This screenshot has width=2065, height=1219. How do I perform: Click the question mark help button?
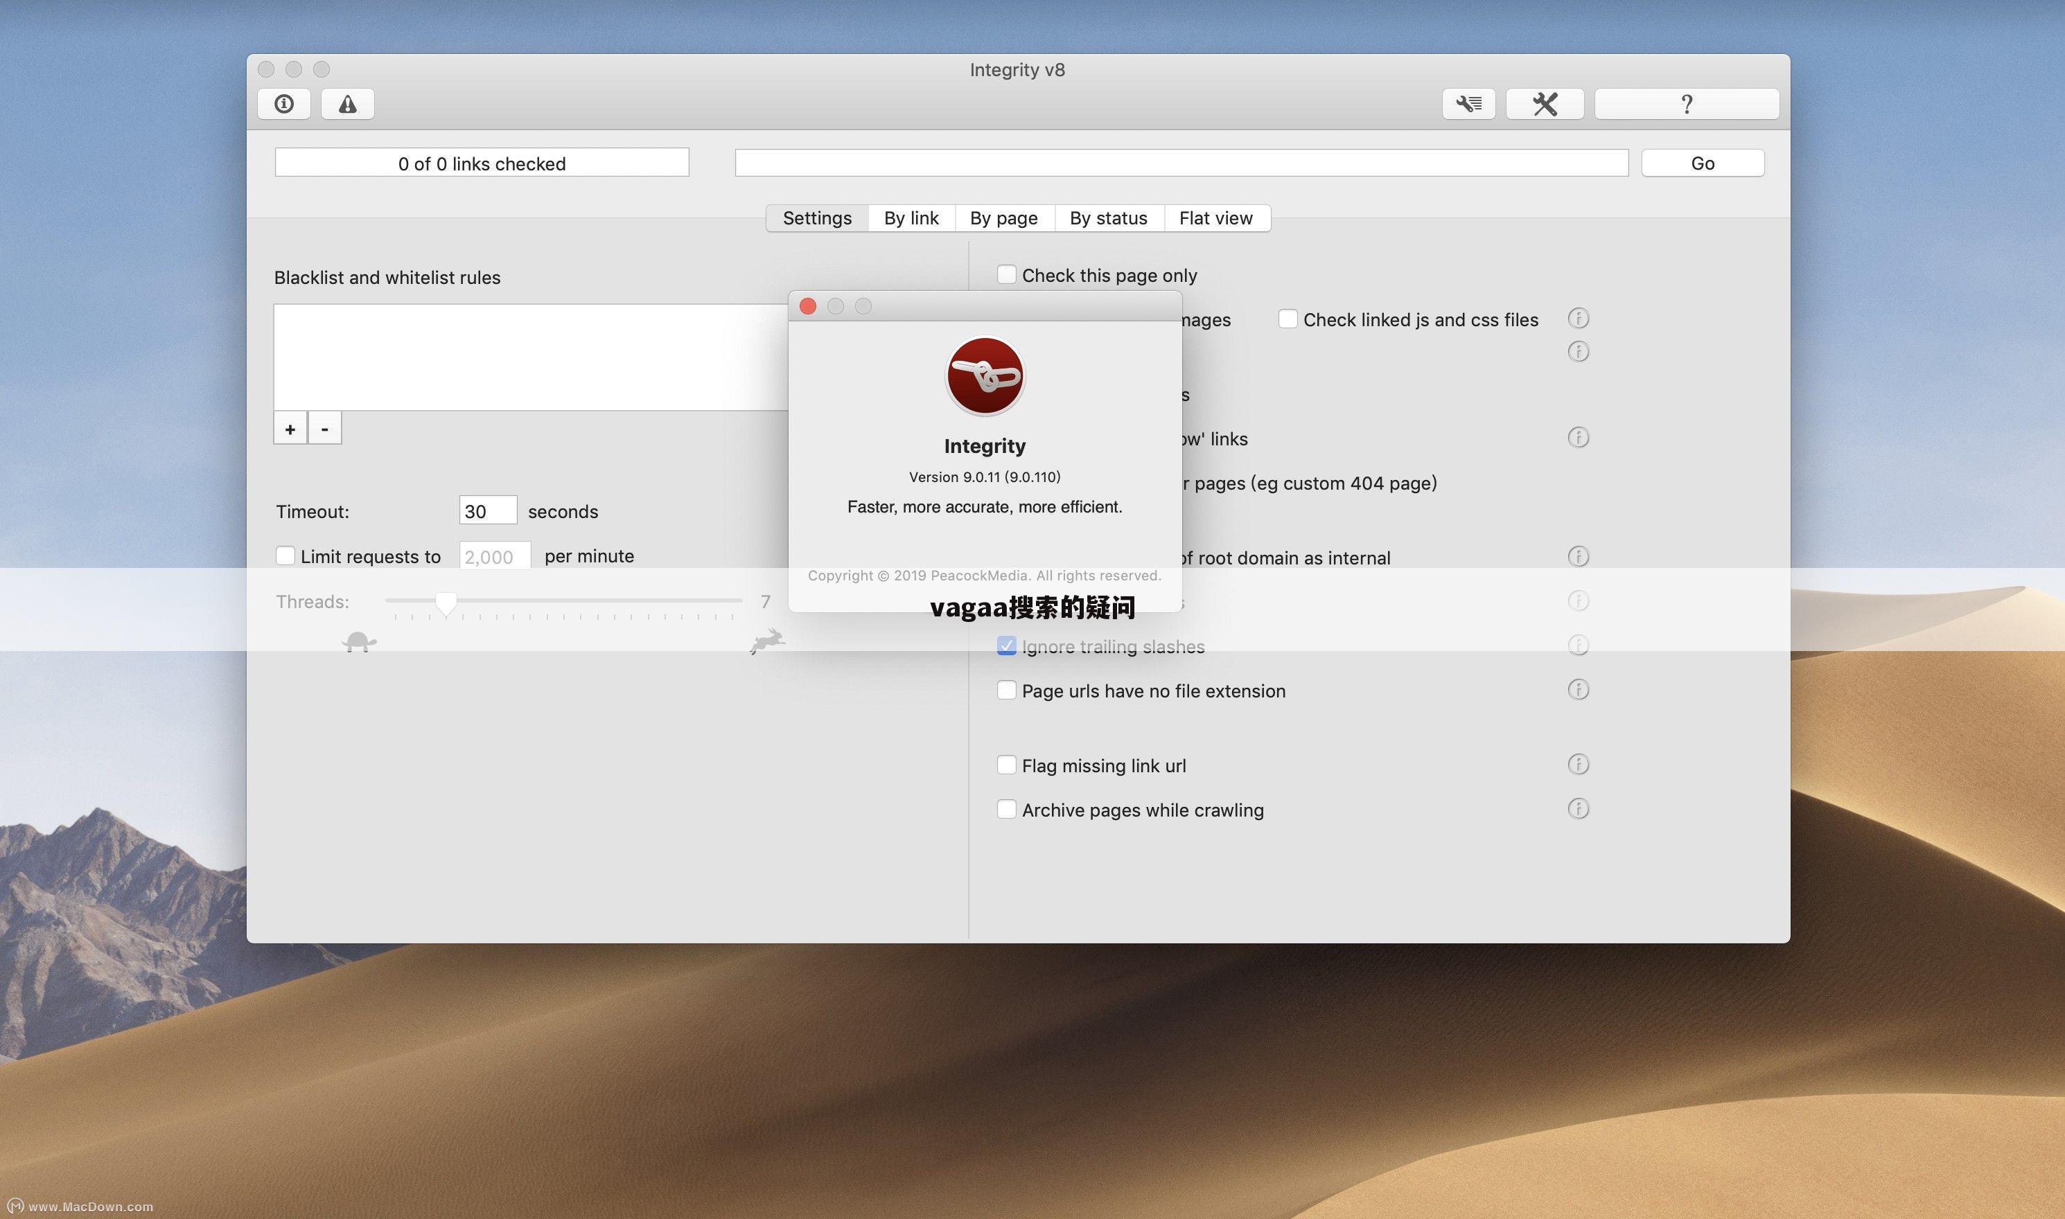click(x=1687, y=105)
